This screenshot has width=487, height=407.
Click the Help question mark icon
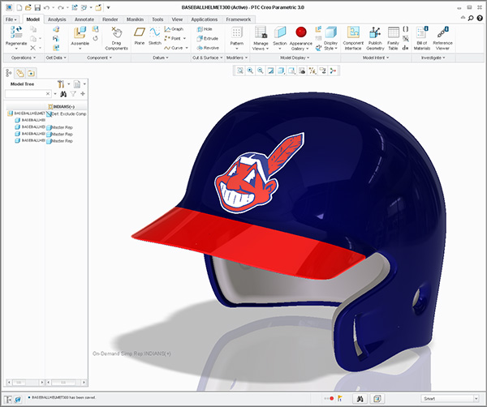click(x=480, y=18)
